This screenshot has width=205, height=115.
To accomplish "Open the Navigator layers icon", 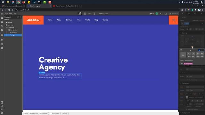I will (x=2, y=26).
